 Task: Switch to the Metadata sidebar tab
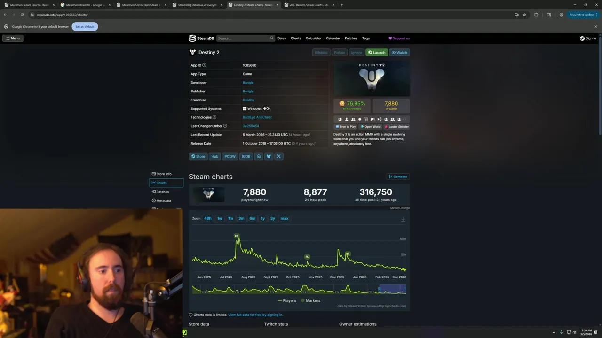tap(166, 200)
